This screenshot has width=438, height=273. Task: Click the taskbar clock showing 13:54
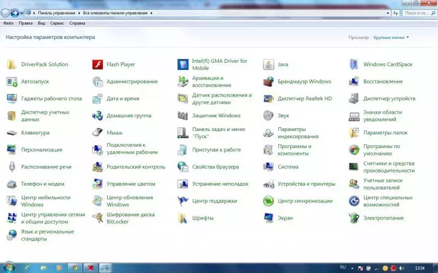(x=420, y=268)
